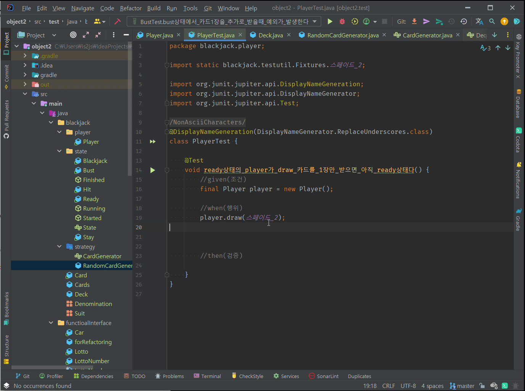Toggle the Bookmarks tool window sidebar button

pos(6,308)
